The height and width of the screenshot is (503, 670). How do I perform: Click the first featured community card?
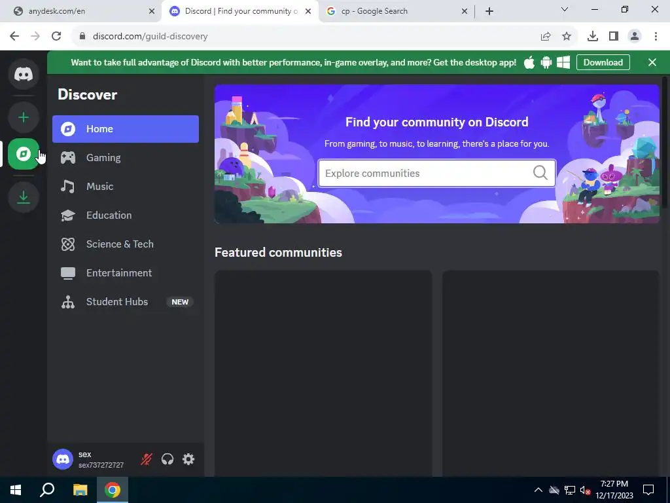323,373
